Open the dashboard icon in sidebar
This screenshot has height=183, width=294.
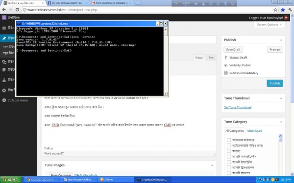pyautogui.click(x=4, y=28)
